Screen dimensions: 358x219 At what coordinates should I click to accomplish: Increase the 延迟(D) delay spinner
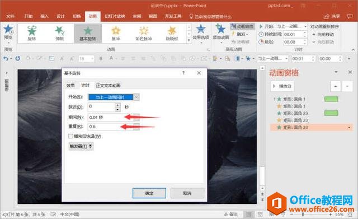click(x=117, y=105)
